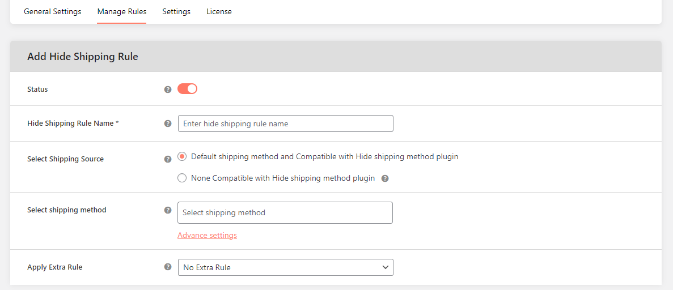Select Default shipping method radio option
Screen dimensions: 673x290
coord(182,156)
